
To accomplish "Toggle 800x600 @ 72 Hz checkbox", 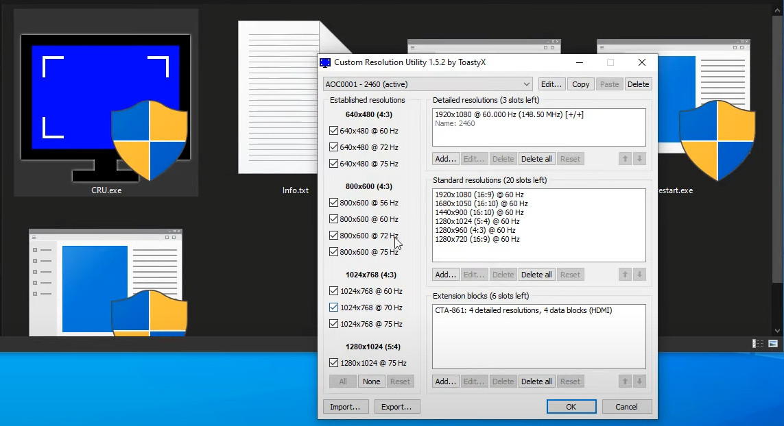I will [333, 236].
